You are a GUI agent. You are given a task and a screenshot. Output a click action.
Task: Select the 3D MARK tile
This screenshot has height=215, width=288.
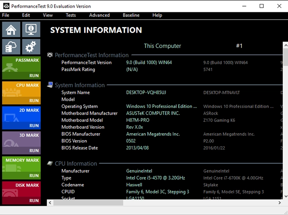21,143
